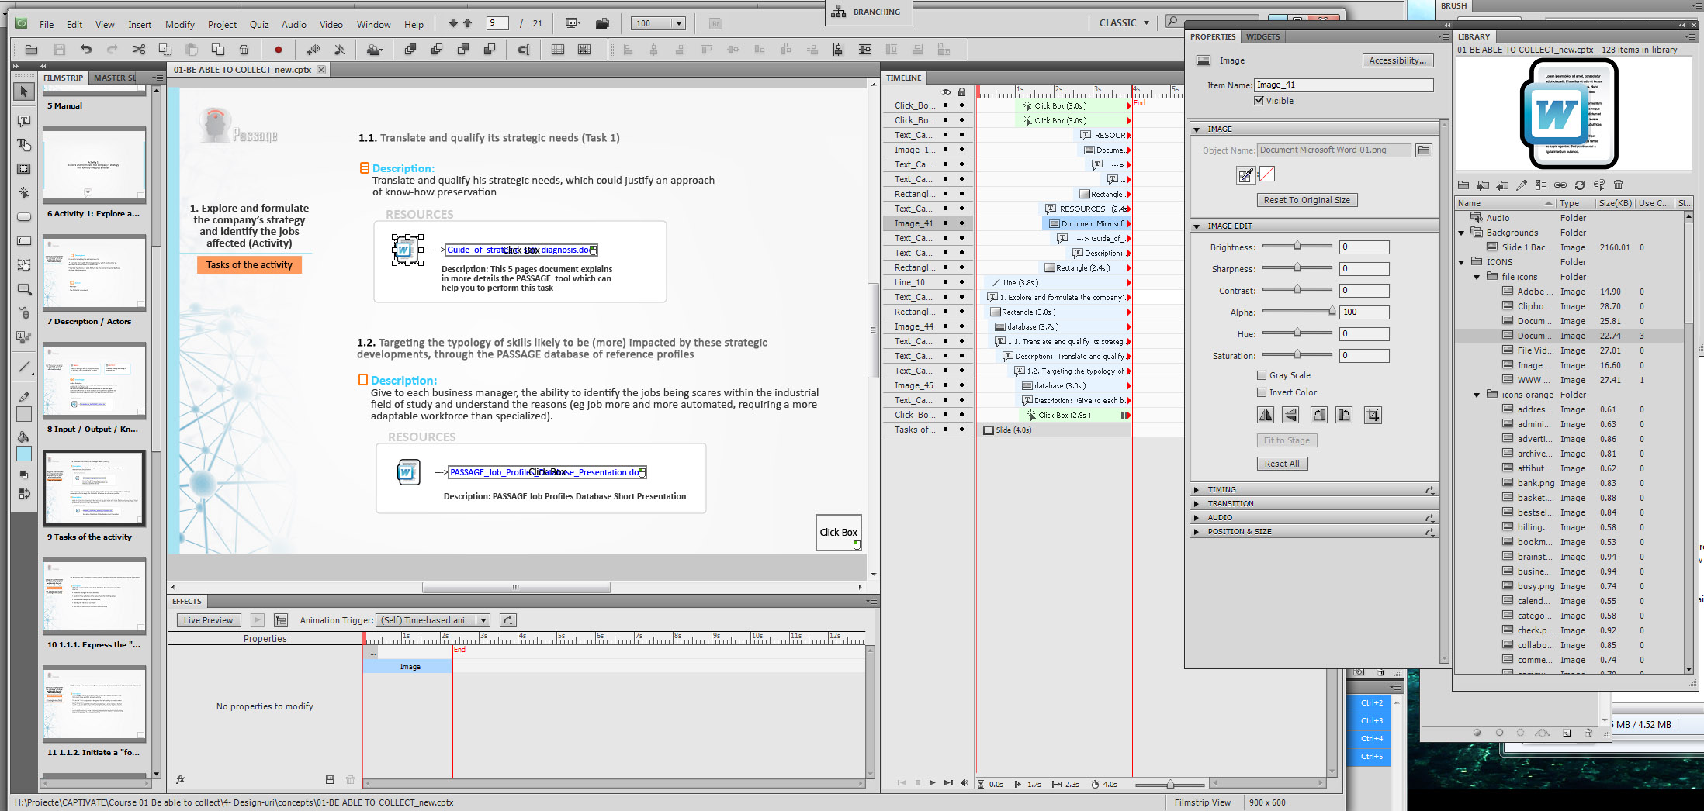Select the Line drawing tool

(x=24, y=367)
